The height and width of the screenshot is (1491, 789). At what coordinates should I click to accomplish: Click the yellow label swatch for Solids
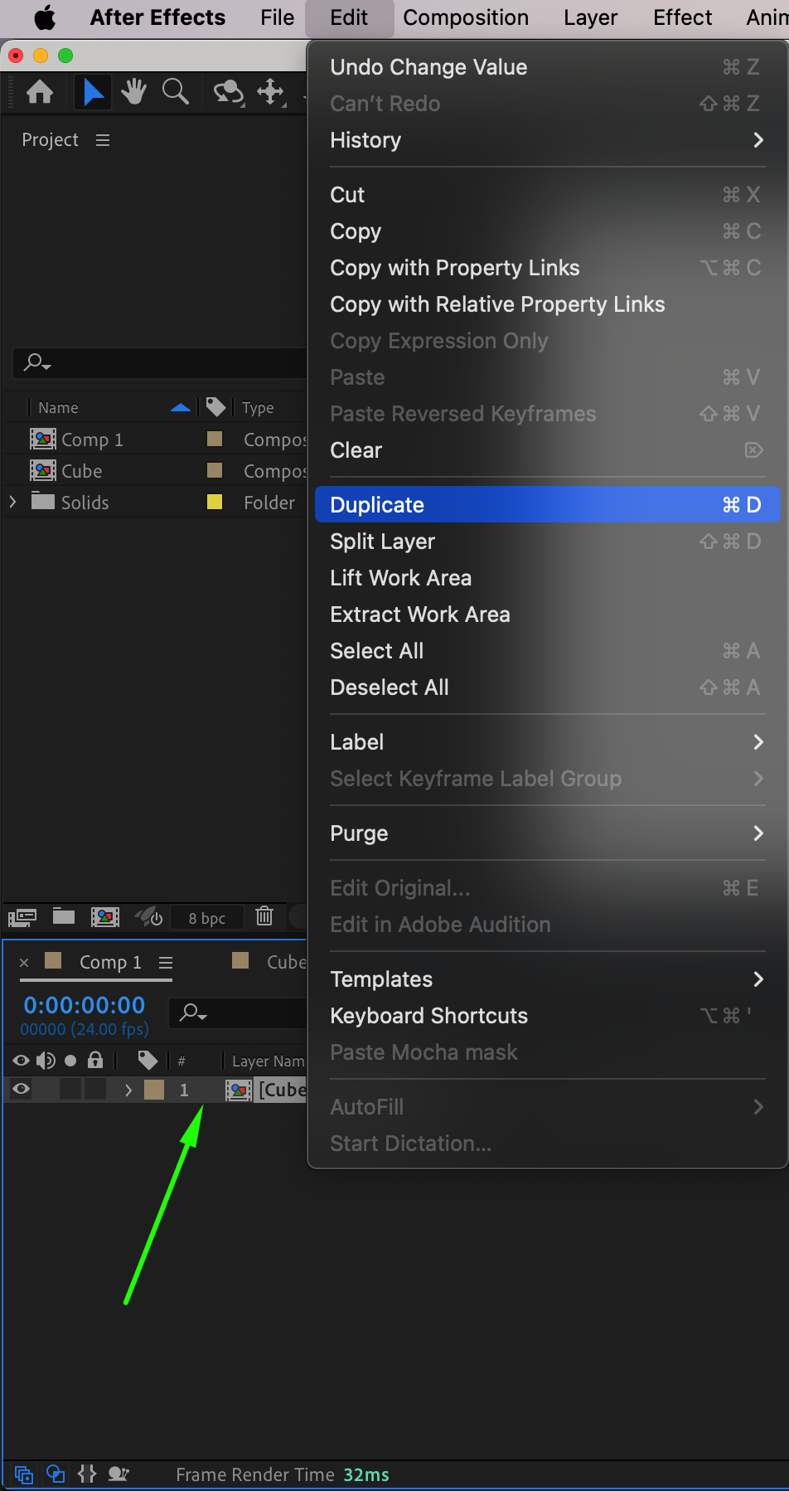coord(215,502)
